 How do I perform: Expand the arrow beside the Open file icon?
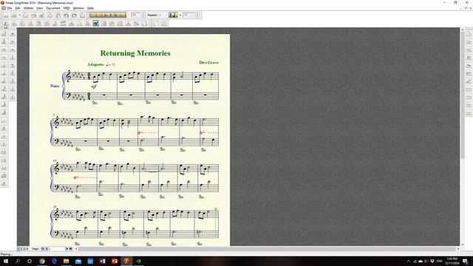coord(20,15)
